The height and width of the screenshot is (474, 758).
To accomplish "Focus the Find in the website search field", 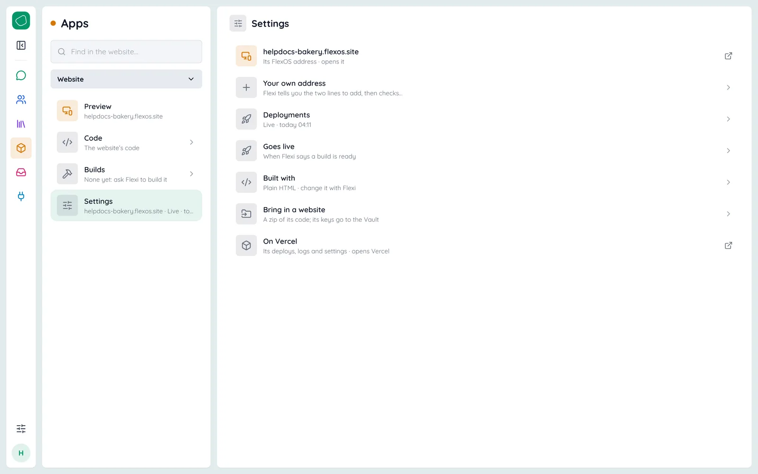I will pos(126,52).
